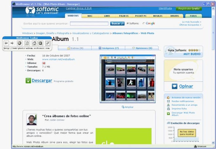The width and height of the screenshot is (216, 149).
Task: Switch to the Imágenes (7) tab
Action: pos(108,48)
